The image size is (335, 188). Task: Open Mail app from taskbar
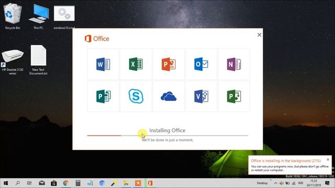coord(42,183)
